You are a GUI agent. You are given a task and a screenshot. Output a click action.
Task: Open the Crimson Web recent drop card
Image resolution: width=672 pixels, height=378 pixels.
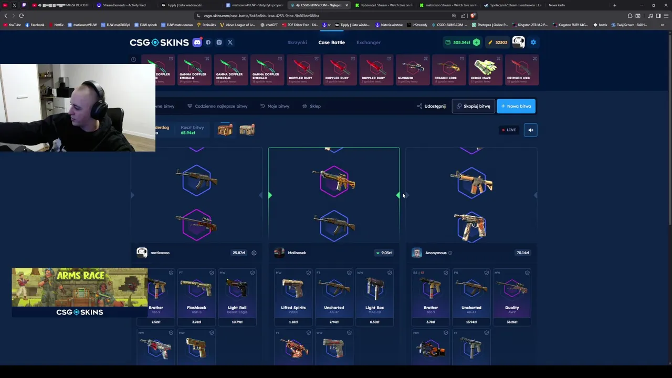point(521,70)
